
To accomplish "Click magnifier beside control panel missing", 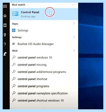I will (x=14, y=64).
